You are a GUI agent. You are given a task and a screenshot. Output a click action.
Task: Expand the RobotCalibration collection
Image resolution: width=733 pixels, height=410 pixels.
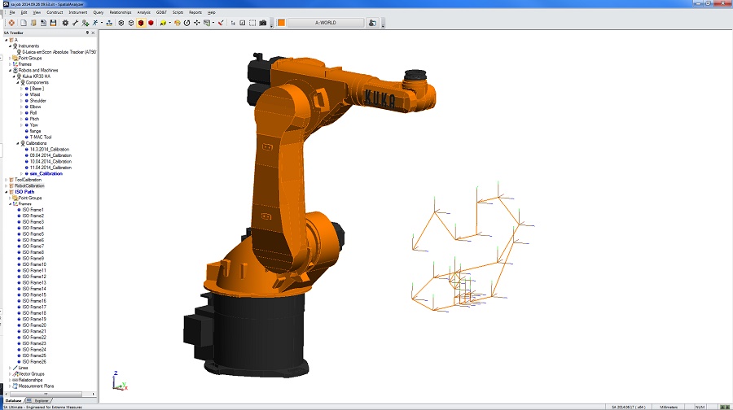point(6,185)
